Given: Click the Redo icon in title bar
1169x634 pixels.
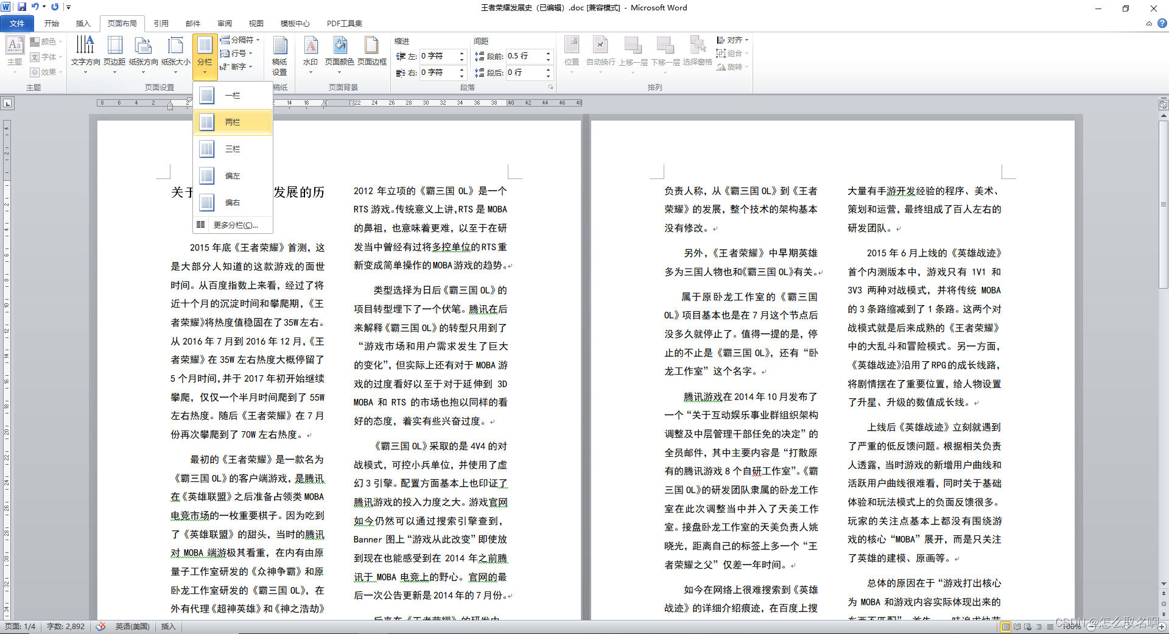Looking at the screenshot, I should click(x=55, y=7).
